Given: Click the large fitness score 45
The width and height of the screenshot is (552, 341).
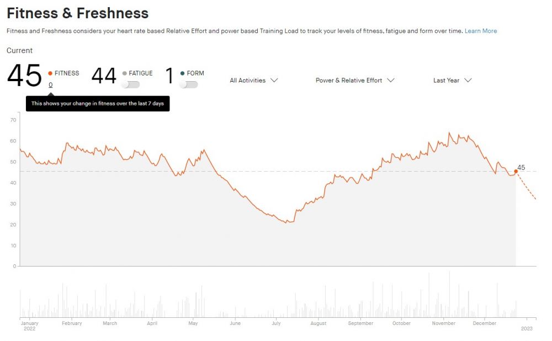Looking at the screenshot, I should click(24, 76).
